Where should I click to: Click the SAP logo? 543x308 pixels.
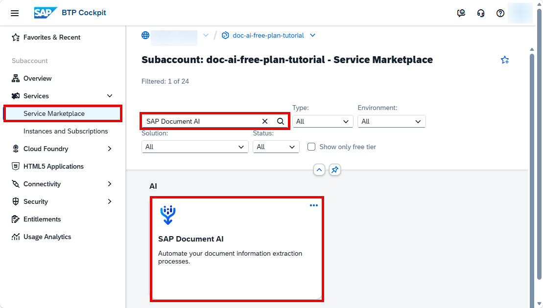(46, 13)
